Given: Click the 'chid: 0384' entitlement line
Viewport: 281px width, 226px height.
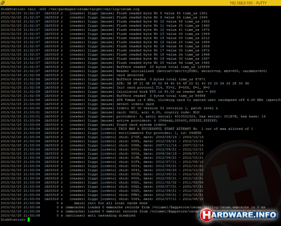Looking at the screenshot, I should [102, 199].
